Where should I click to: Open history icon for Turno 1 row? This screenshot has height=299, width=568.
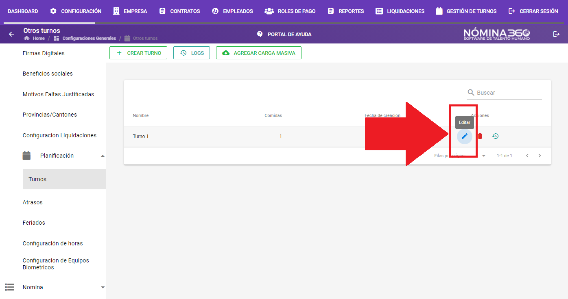click(495, 136)
